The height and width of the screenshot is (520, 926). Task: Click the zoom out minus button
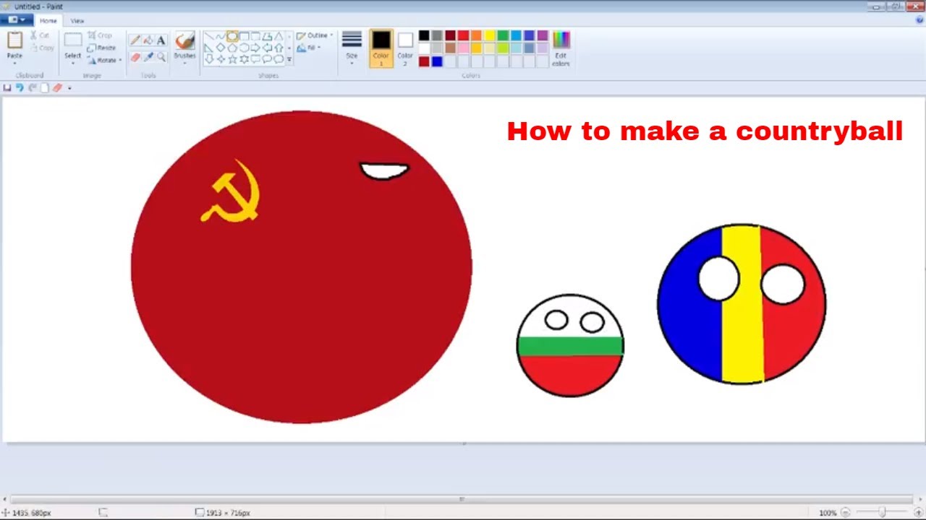846,513
